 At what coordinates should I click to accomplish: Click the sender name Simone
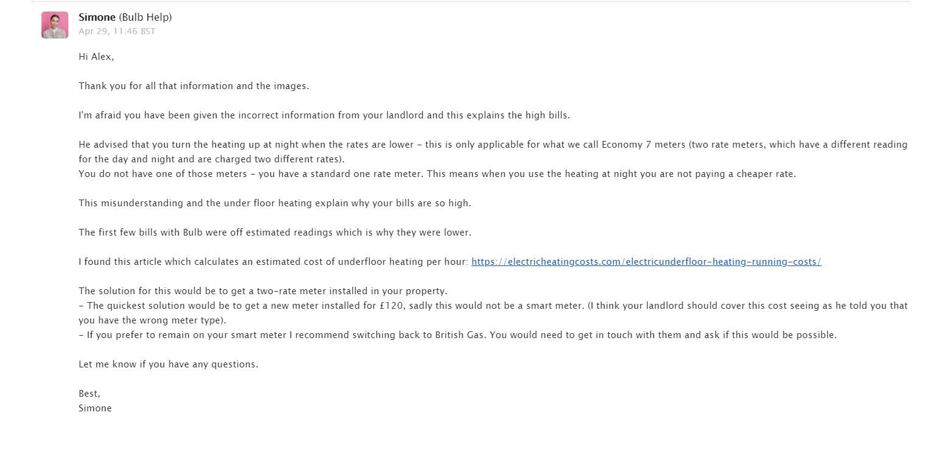coord(97,17)
